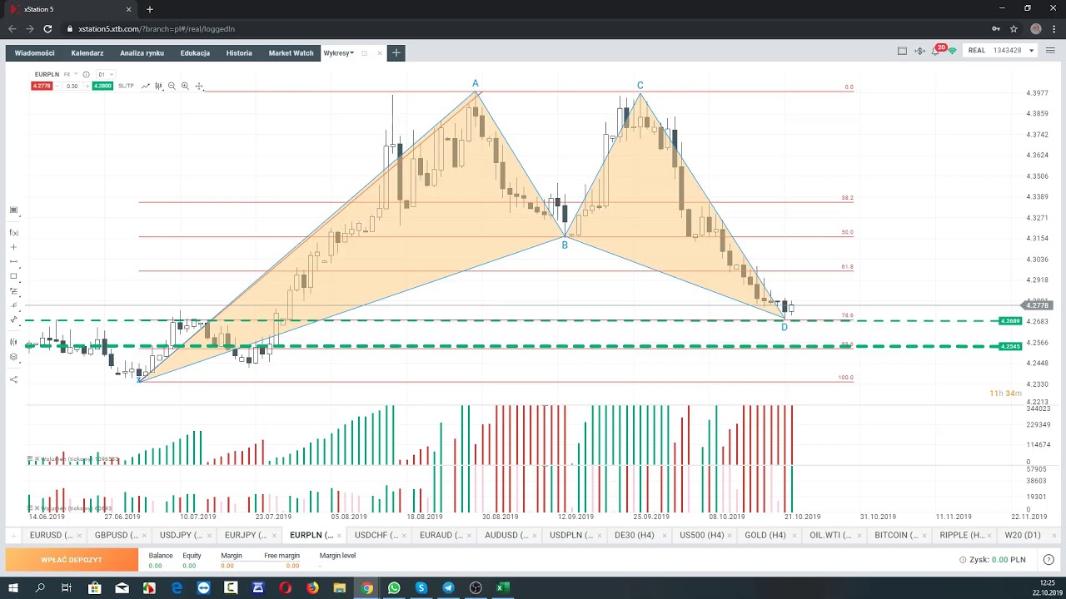Switch to the GOLD (H4) chart tab
This screenshot has width=1066, height=599.
point(765,535)
